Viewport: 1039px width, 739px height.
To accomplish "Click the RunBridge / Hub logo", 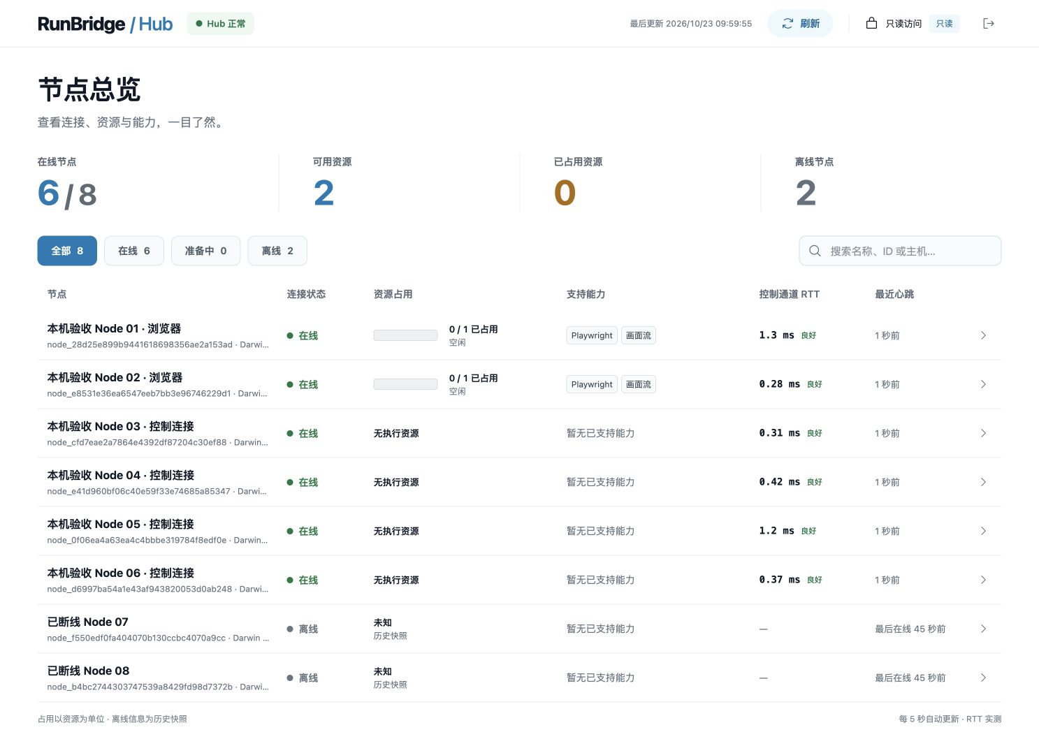I will pos(105,24).
